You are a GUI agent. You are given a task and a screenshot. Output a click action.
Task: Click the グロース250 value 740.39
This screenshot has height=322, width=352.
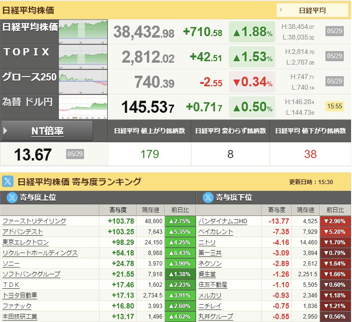tap(155, 82)
